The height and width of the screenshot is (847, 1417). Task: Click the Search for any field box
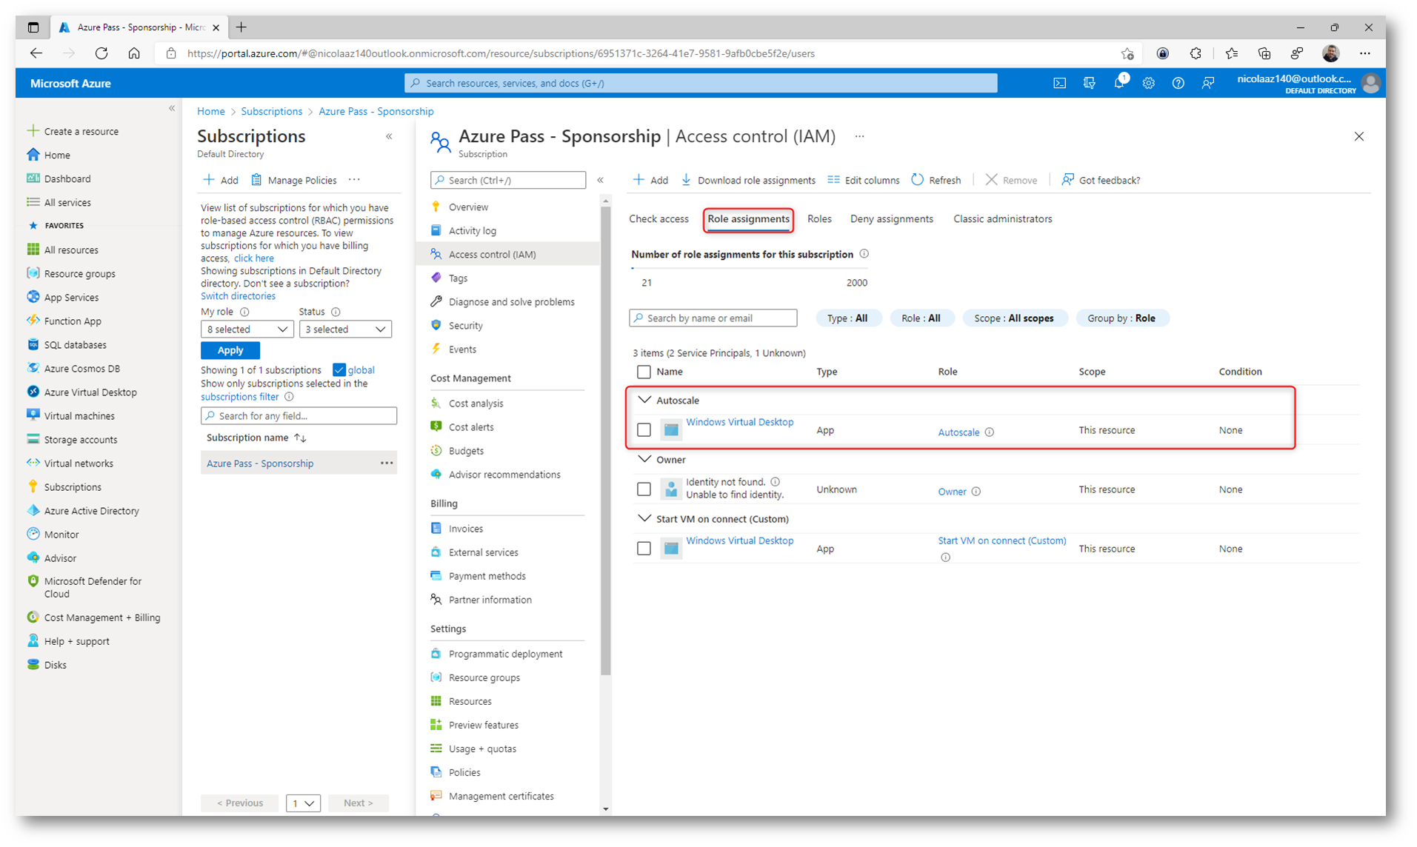(x=299, y=415)
